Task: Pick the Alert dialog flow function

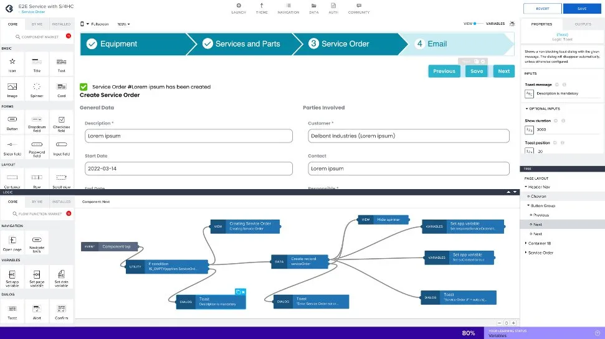Action: tap(37, 309)
